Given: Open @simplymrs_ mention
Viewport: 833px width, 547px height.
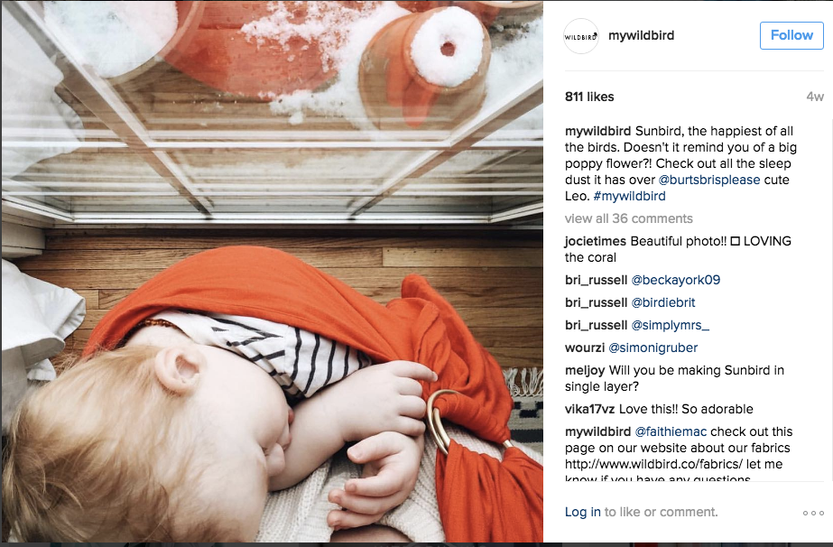Looking at the screenshot, I should point(670,325).
